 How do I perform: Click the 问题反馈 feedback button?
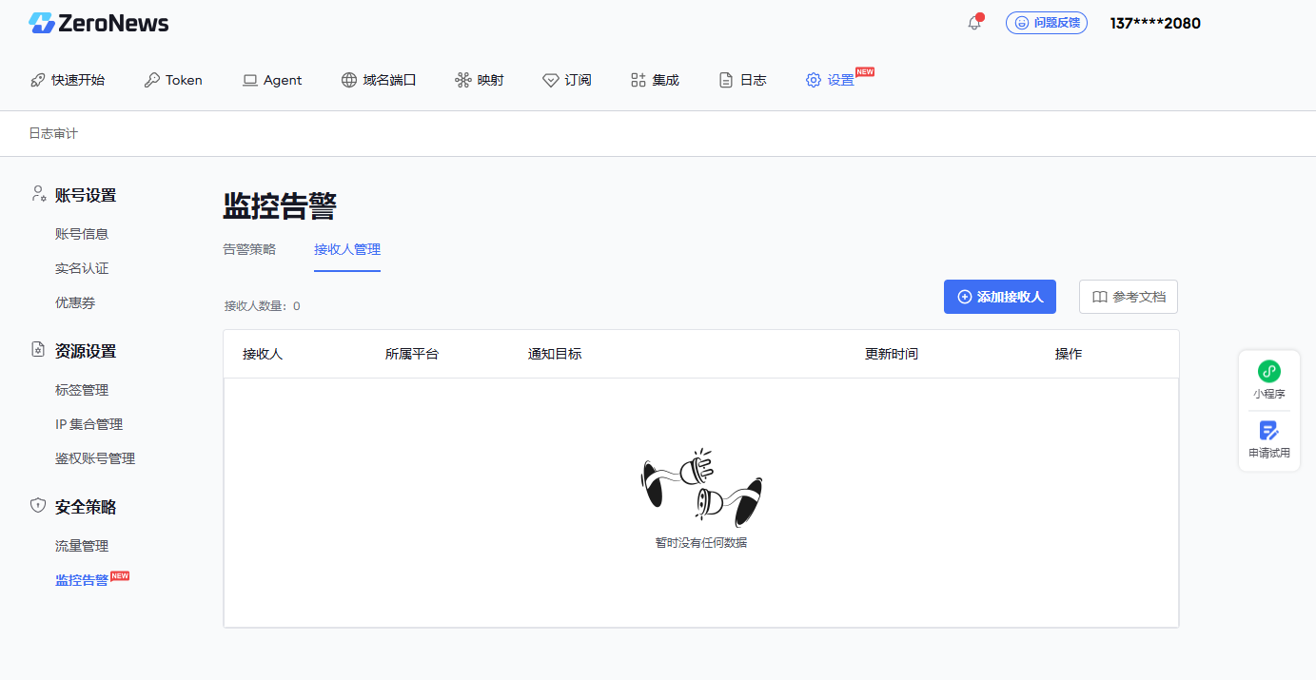(1046, 23)
